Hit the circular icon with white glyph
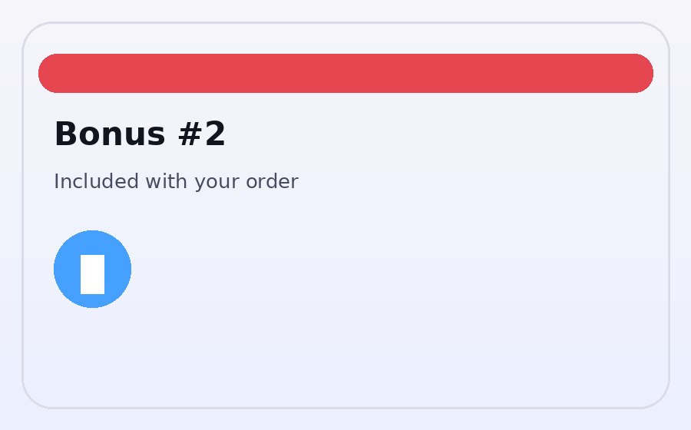Image resolution: width=691 pixels, height=430 pixels. pyautogui.click(x=92, y=269)
